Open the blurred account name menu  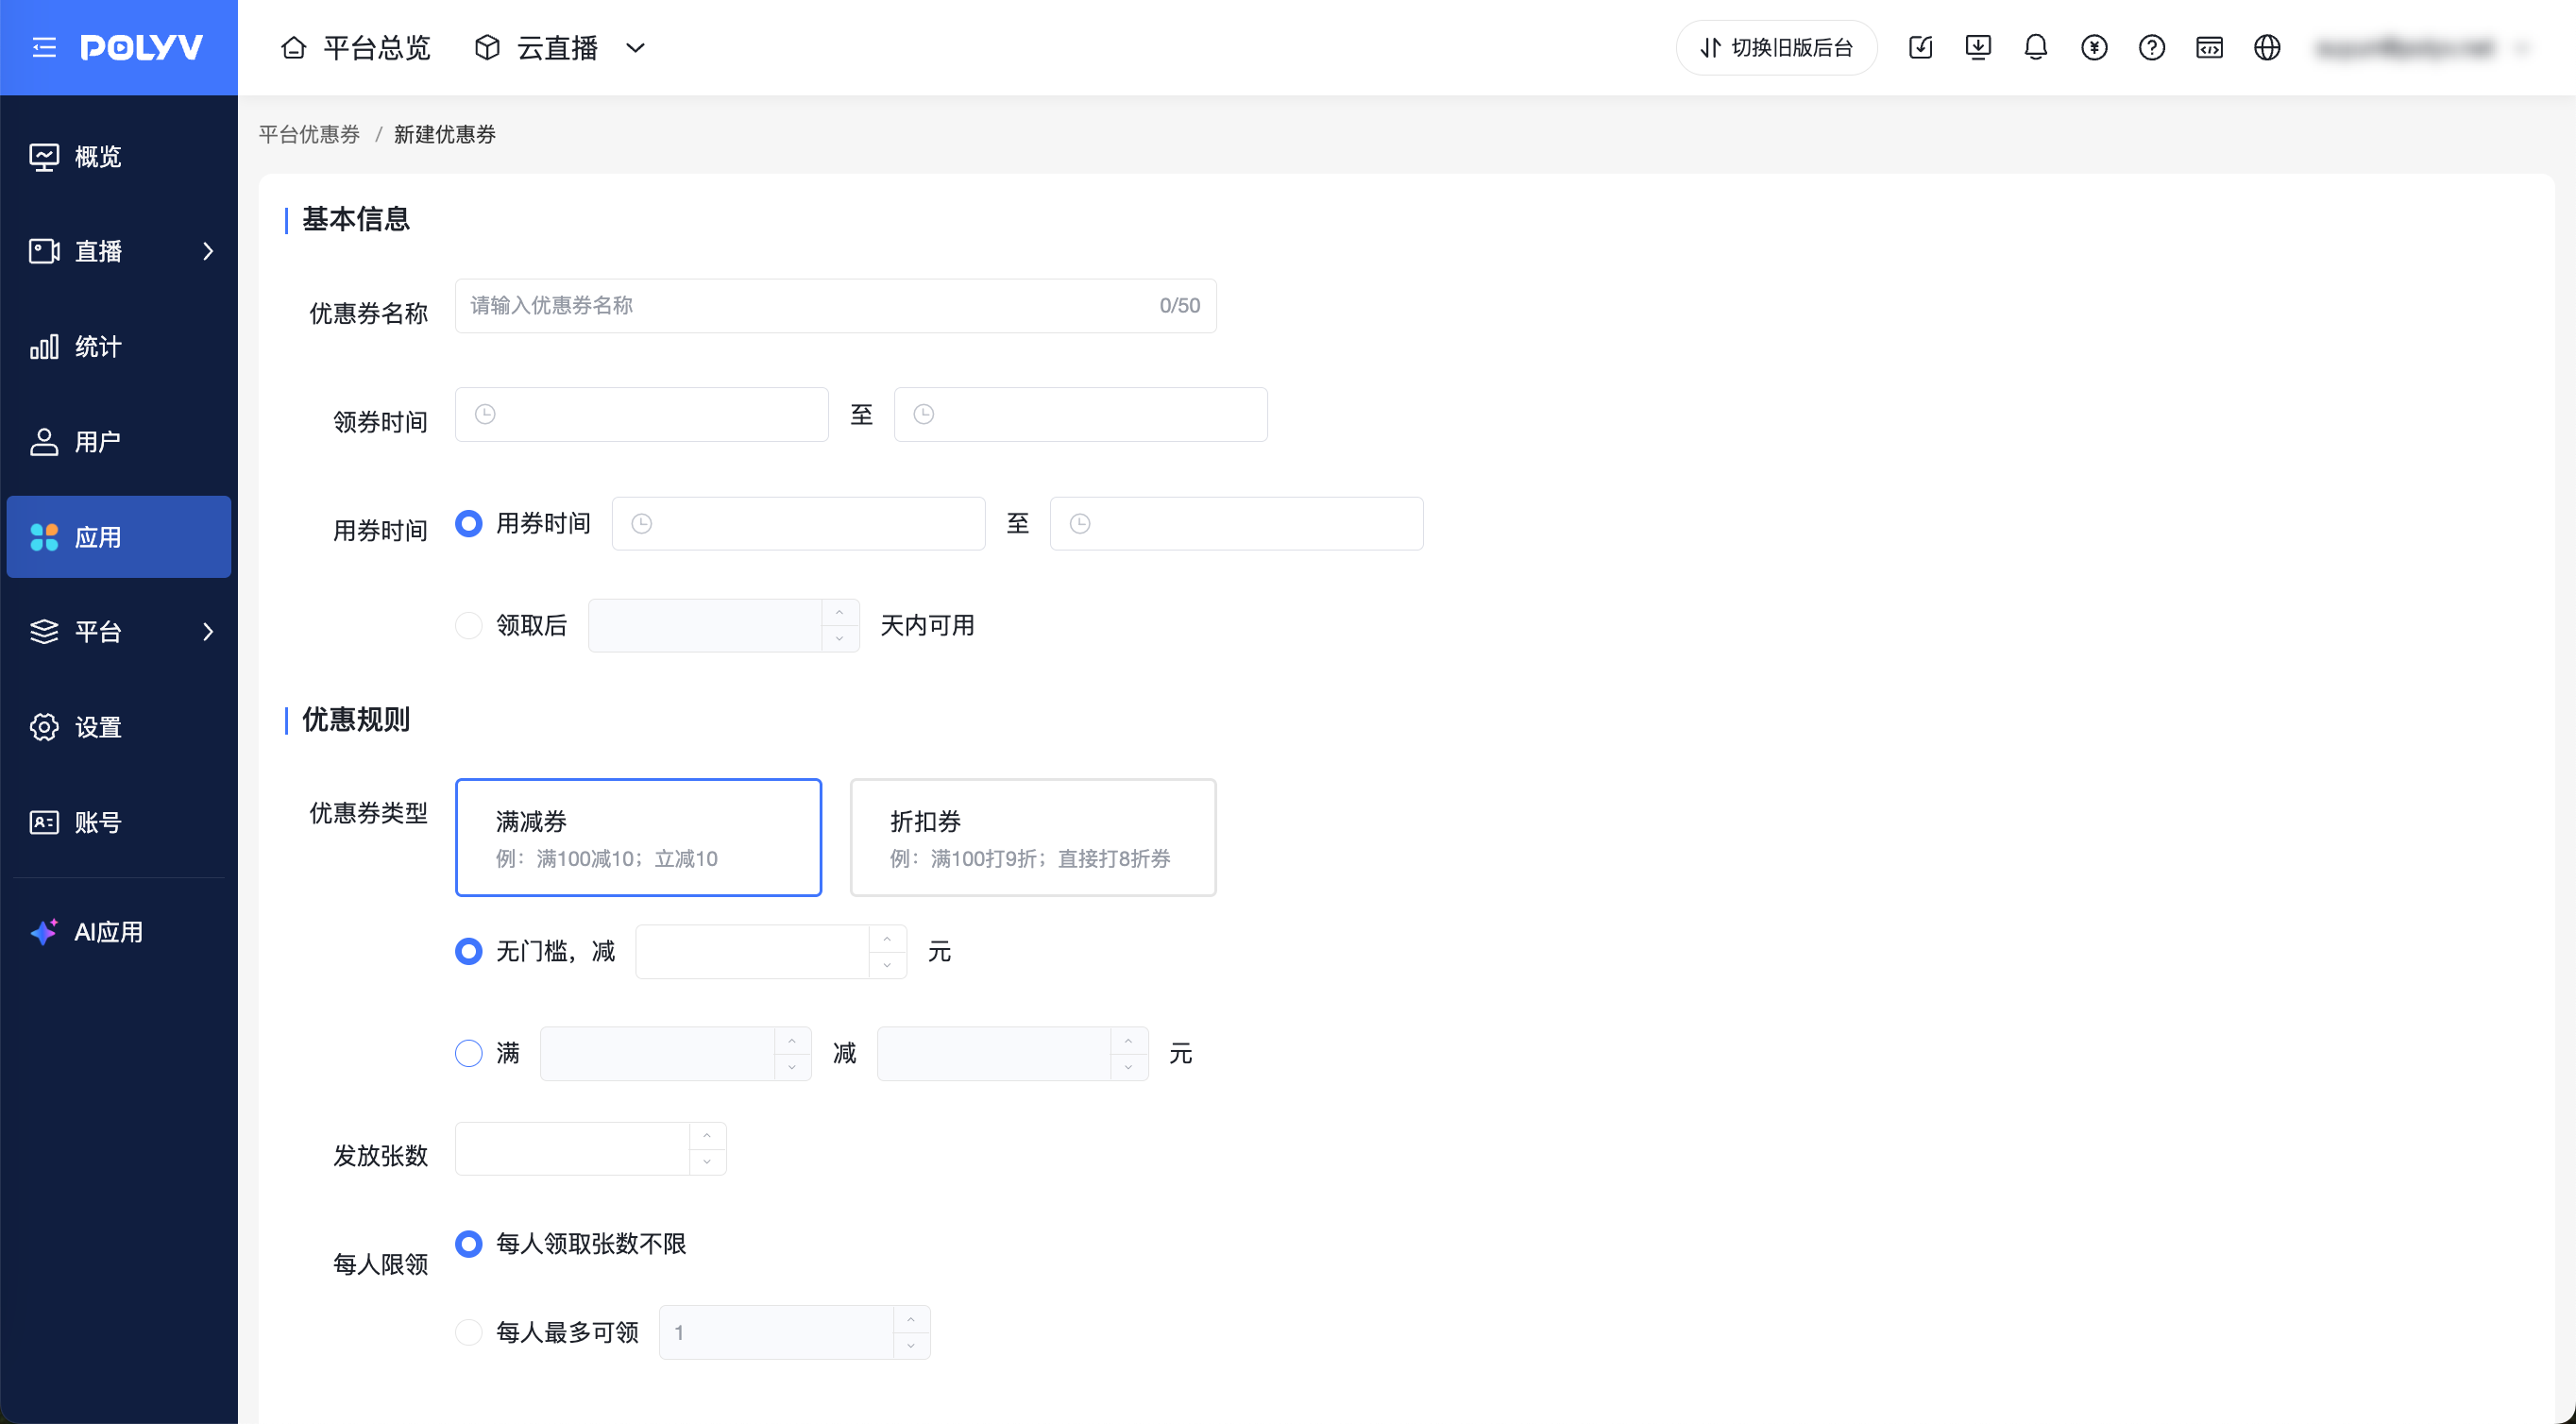[x=2422, y=47]
